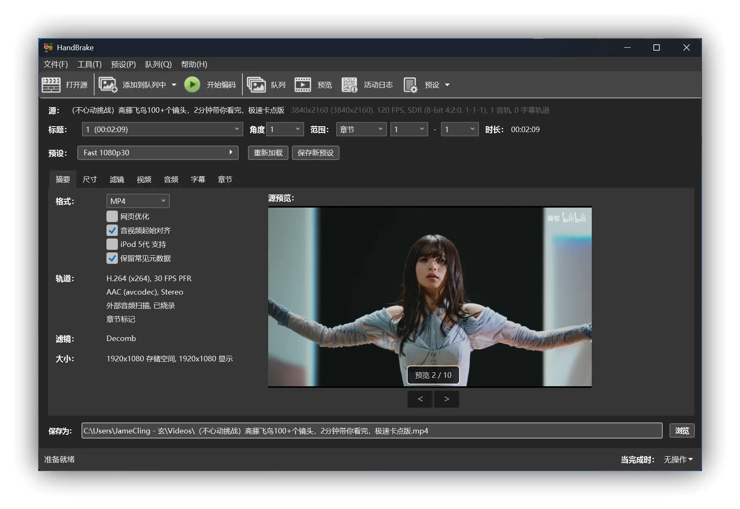Switch to the 摘要 tab

click(x=63, y=179)
